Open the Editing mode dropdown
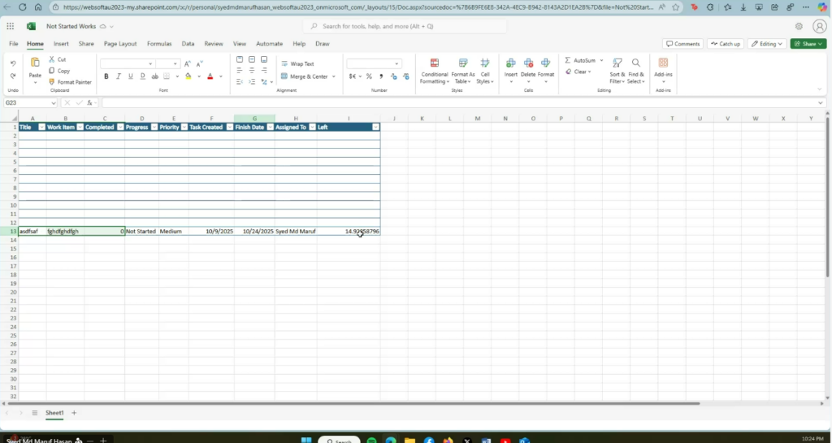This screenshot has width=832, height=443. pos(767,44)
